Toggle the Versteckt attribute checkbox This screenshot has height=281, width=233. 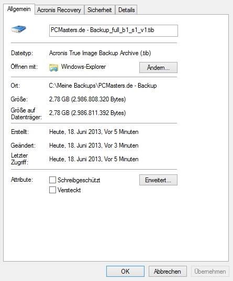pos(52,190)
